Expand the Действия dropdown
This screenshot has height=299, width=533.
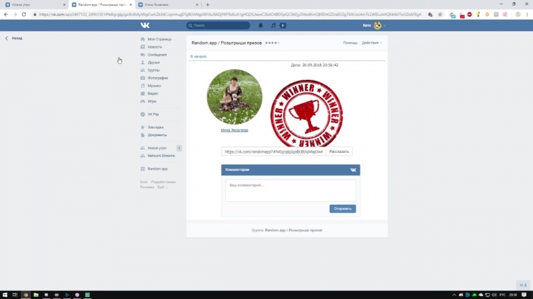click(x=372, y=43)
